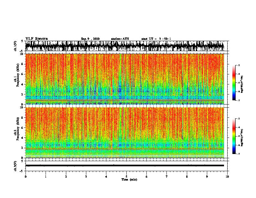Viewport: 256px width, 198px height.
Task: Click the "-7" label on ch.1 color bar
Action: point(239,100)
